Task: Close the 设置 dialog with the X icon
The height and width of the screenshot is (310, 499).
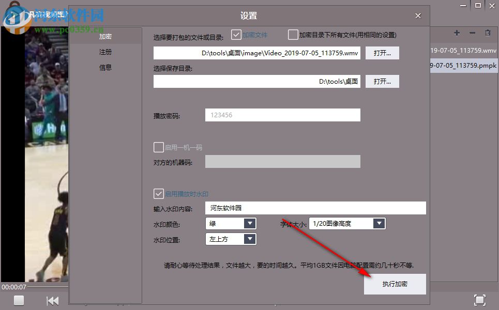Action: (x=418, y=16)
